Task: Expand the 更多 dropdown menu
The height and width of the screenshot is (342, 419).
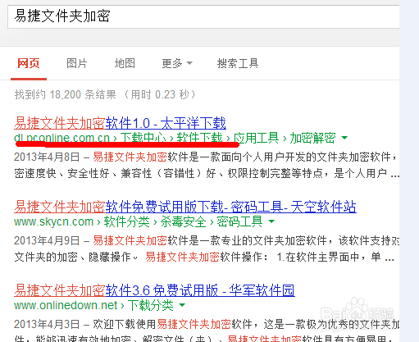Action: (x=177, y=63)
